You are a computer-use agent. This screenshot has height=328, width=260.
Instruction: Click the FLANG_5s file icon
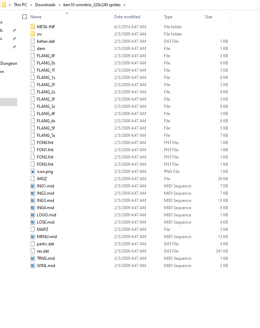33,135
